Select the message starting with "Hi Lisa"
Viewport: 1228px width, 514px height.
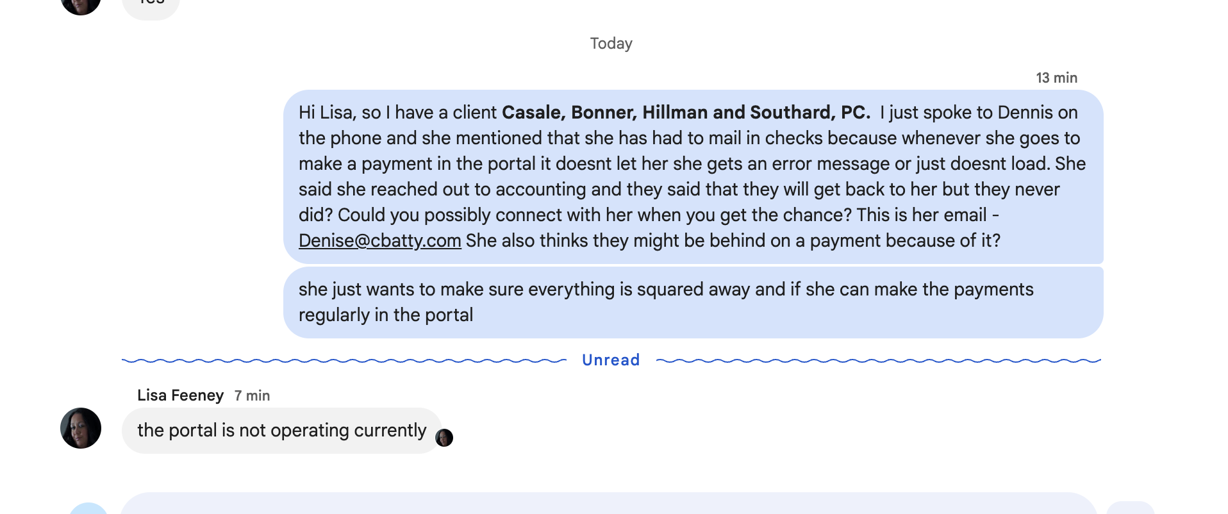(692, 176)
